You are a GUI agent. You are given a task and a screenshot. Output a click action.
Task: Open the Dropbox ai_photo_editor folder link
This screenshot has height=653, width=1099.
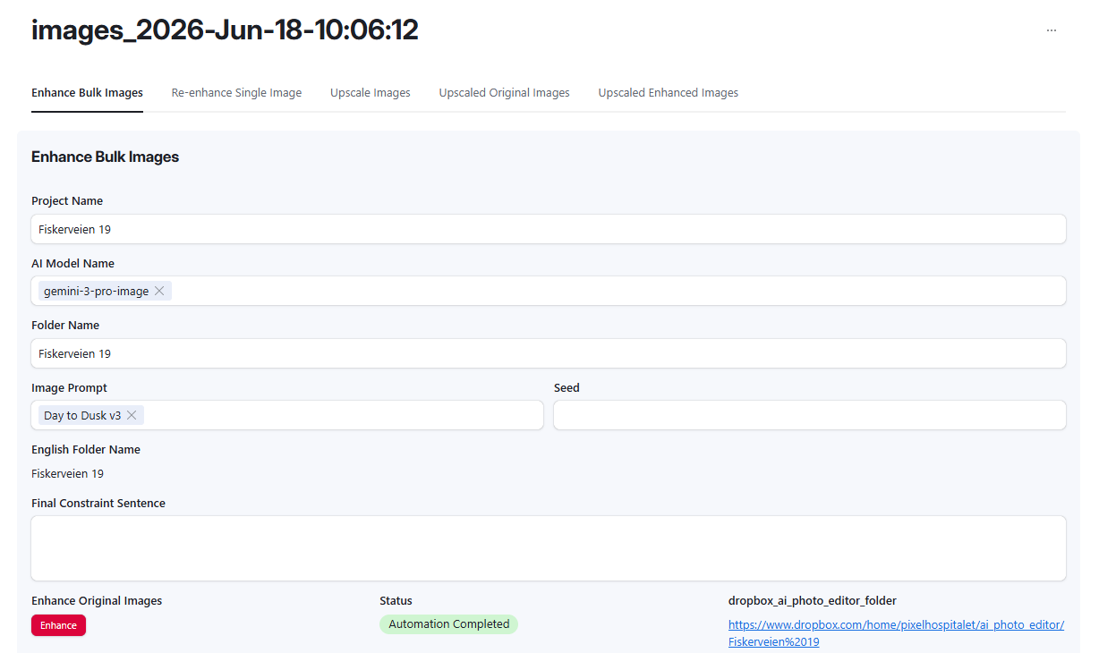click(896, 633)
